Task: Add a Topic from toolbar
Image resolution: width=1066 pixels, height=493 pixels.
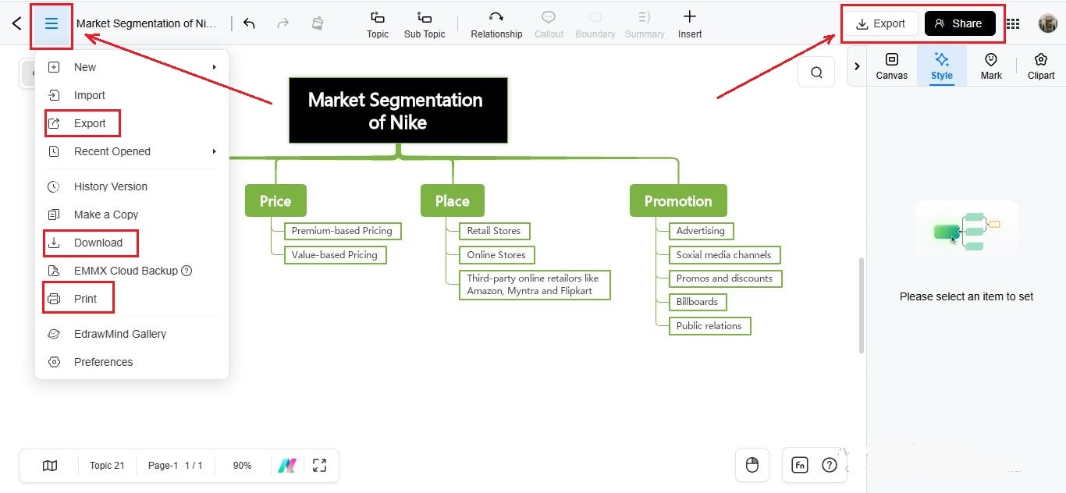Action: tap(378, 24)
